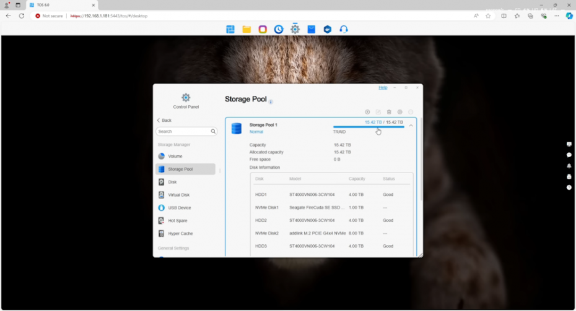Select Volume in Storage Manager
Screen dimensions: 576x311
(186, 156)
